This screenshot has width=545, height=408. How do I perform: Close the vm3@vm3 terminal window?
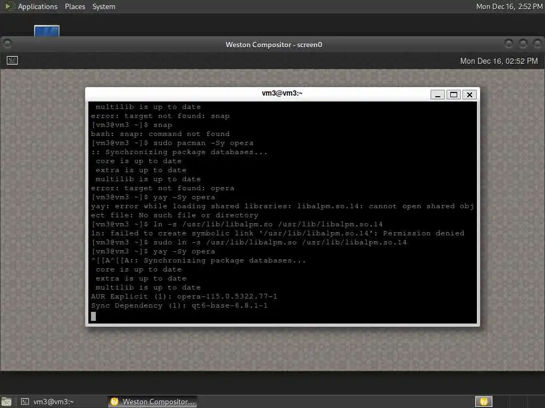[469, 95]
